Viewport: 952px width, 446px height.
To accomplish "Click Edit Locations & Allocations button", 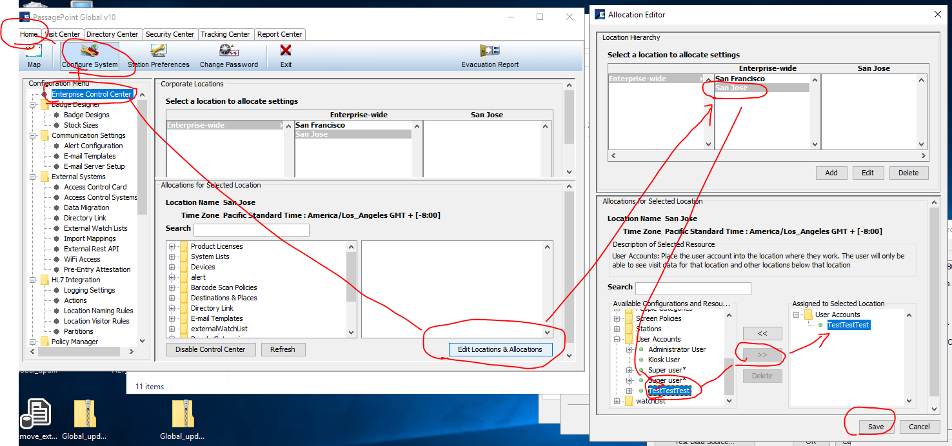I will 500,349.
